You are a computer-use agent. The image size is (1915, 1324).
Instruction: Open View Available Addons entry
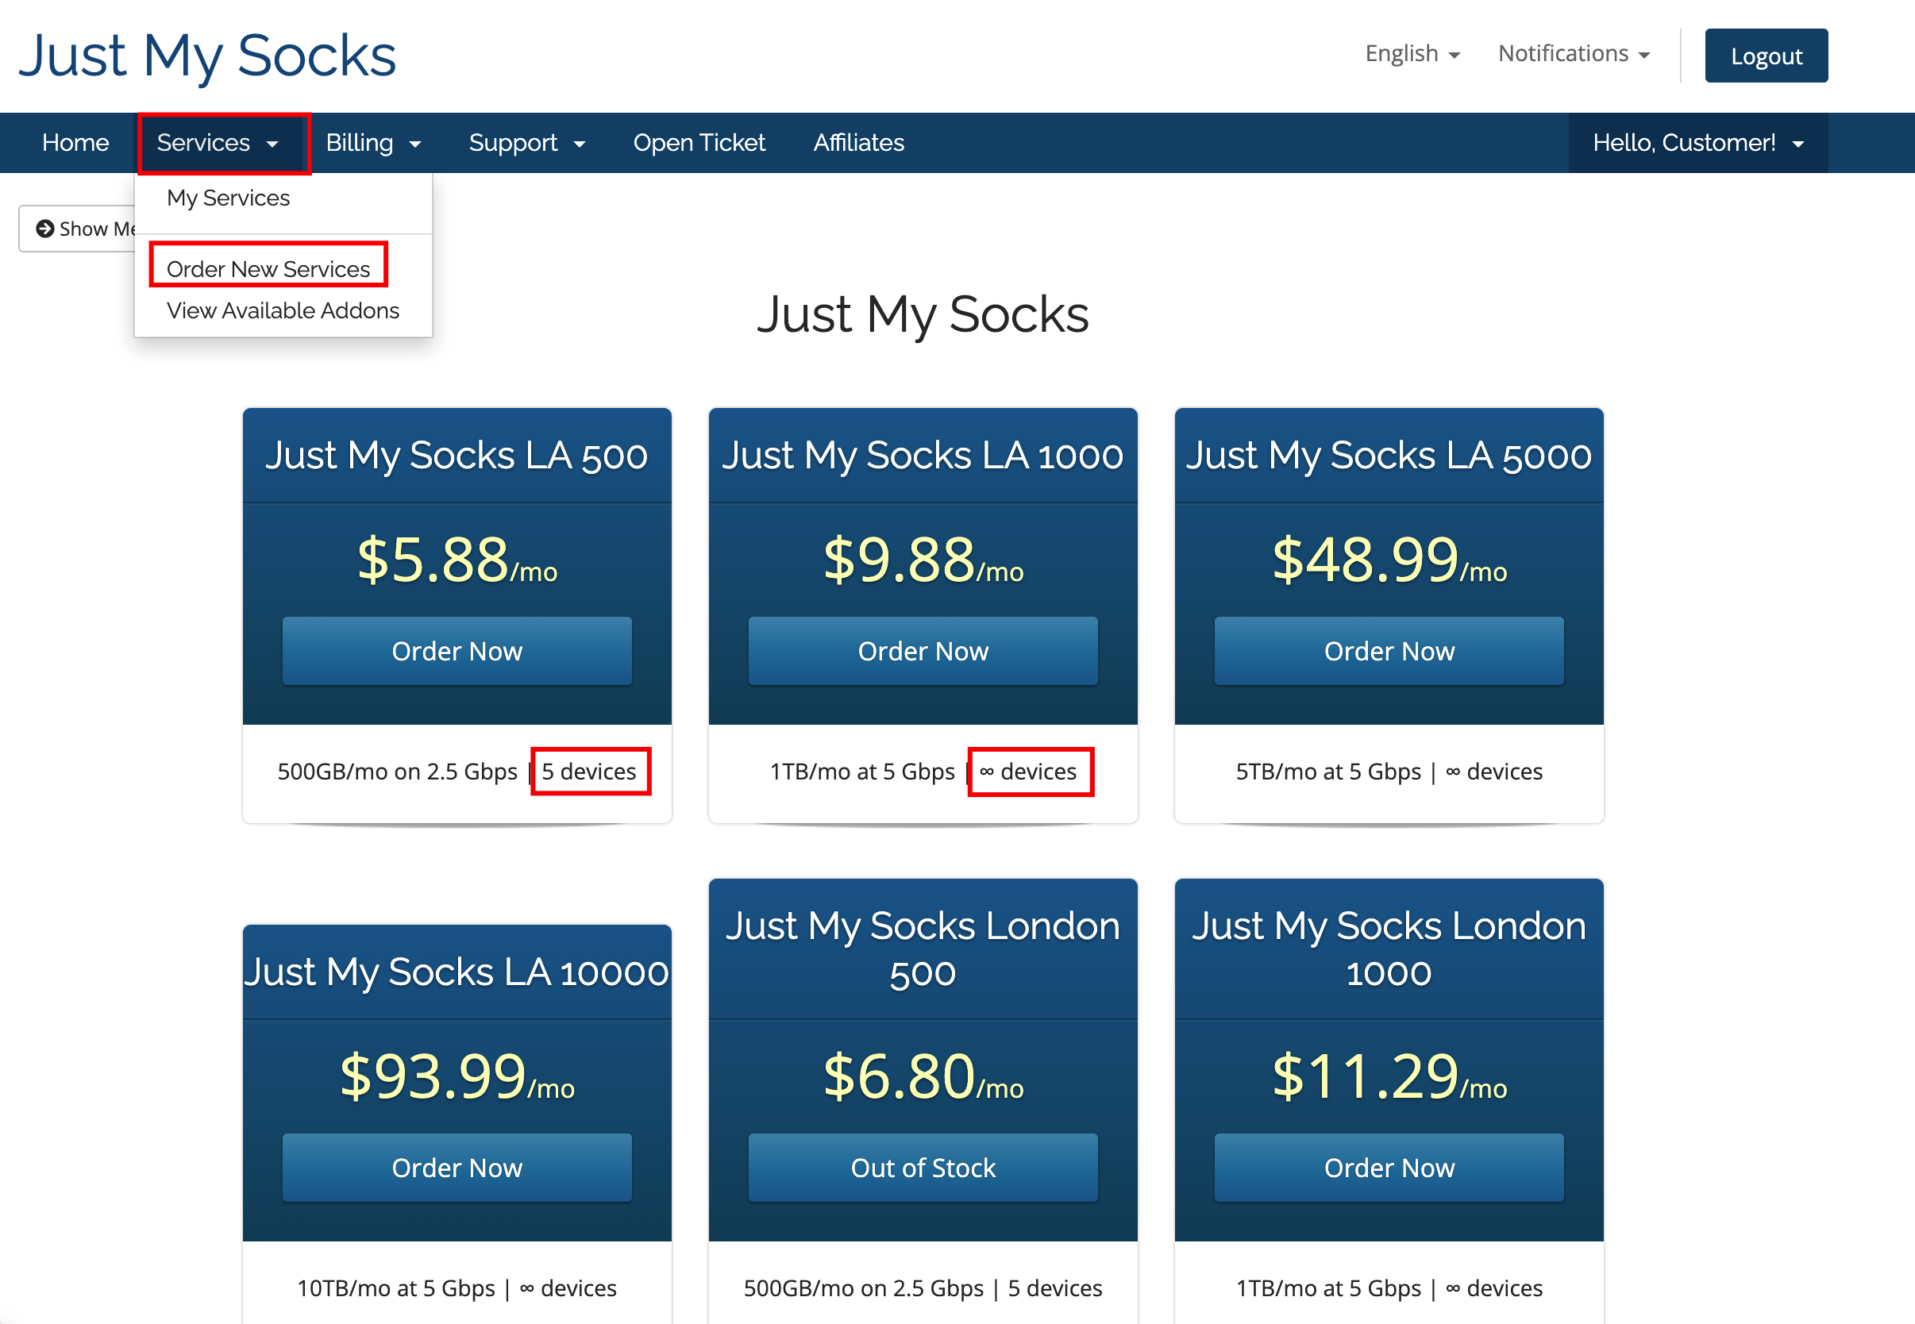pyautogui.click(x=283, y=310)
